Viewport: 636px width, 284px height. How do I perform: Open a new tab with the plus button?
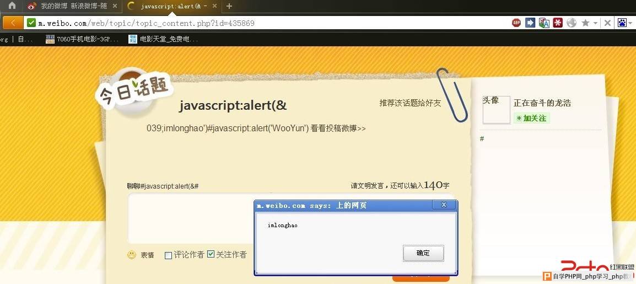click(x=229, y=6)
